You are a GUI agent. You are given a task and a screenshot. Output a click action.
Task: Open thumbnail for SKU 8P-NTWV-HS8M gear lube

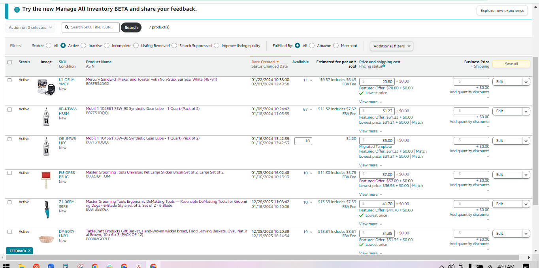point(46,117)
